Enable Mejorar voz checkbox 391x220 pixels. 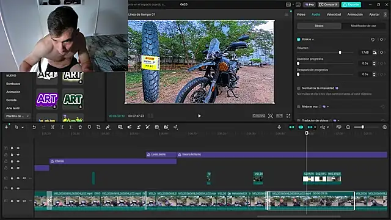[x=299, y=107]
